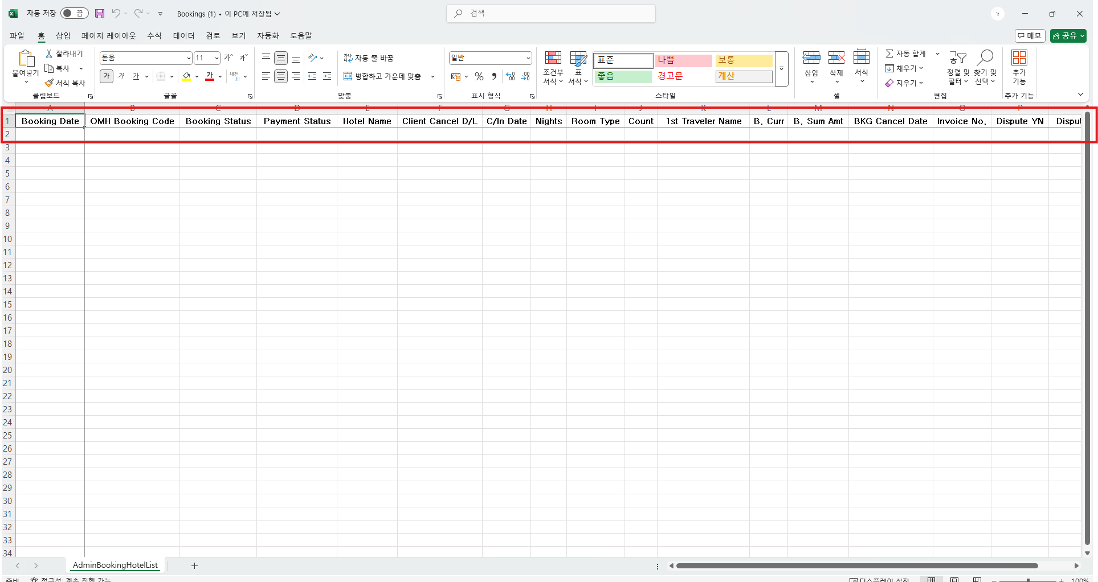Toggle middle vertical alignment

click(281, 58)
